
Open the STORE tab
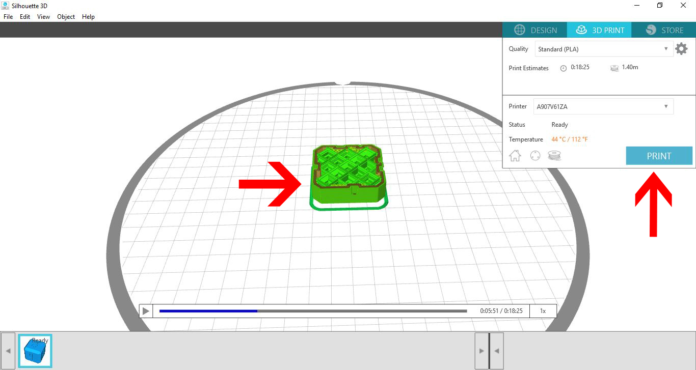tap(663, 30)
